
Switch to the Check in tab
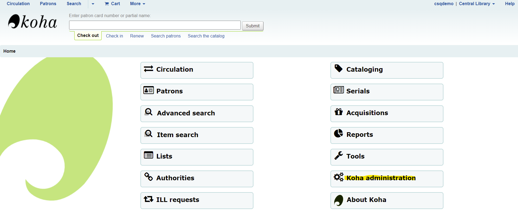pos(114,36)
